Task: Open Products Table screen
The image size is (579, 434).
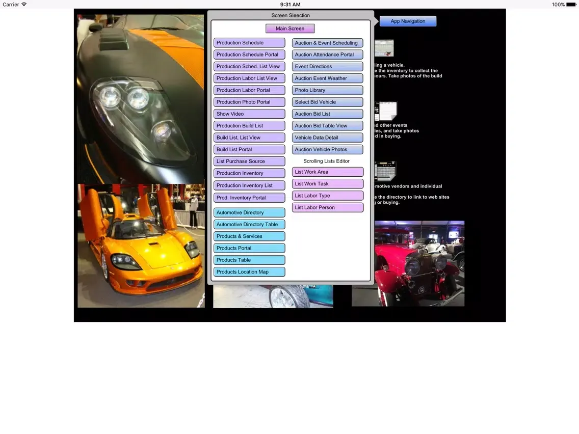Action: pyautogui.click(x=249, y=260)
